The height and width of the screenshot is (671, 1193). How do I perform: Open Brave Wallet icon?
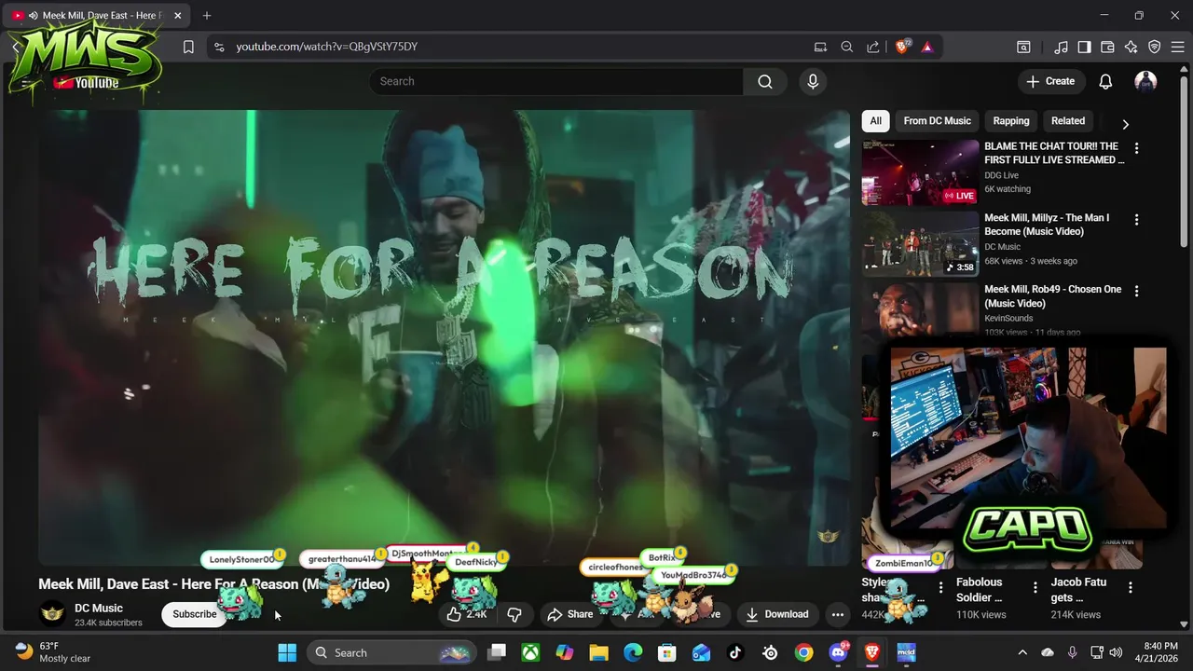click(1107, 47)
